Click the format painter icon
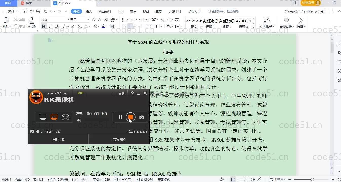 coord(32,21)
